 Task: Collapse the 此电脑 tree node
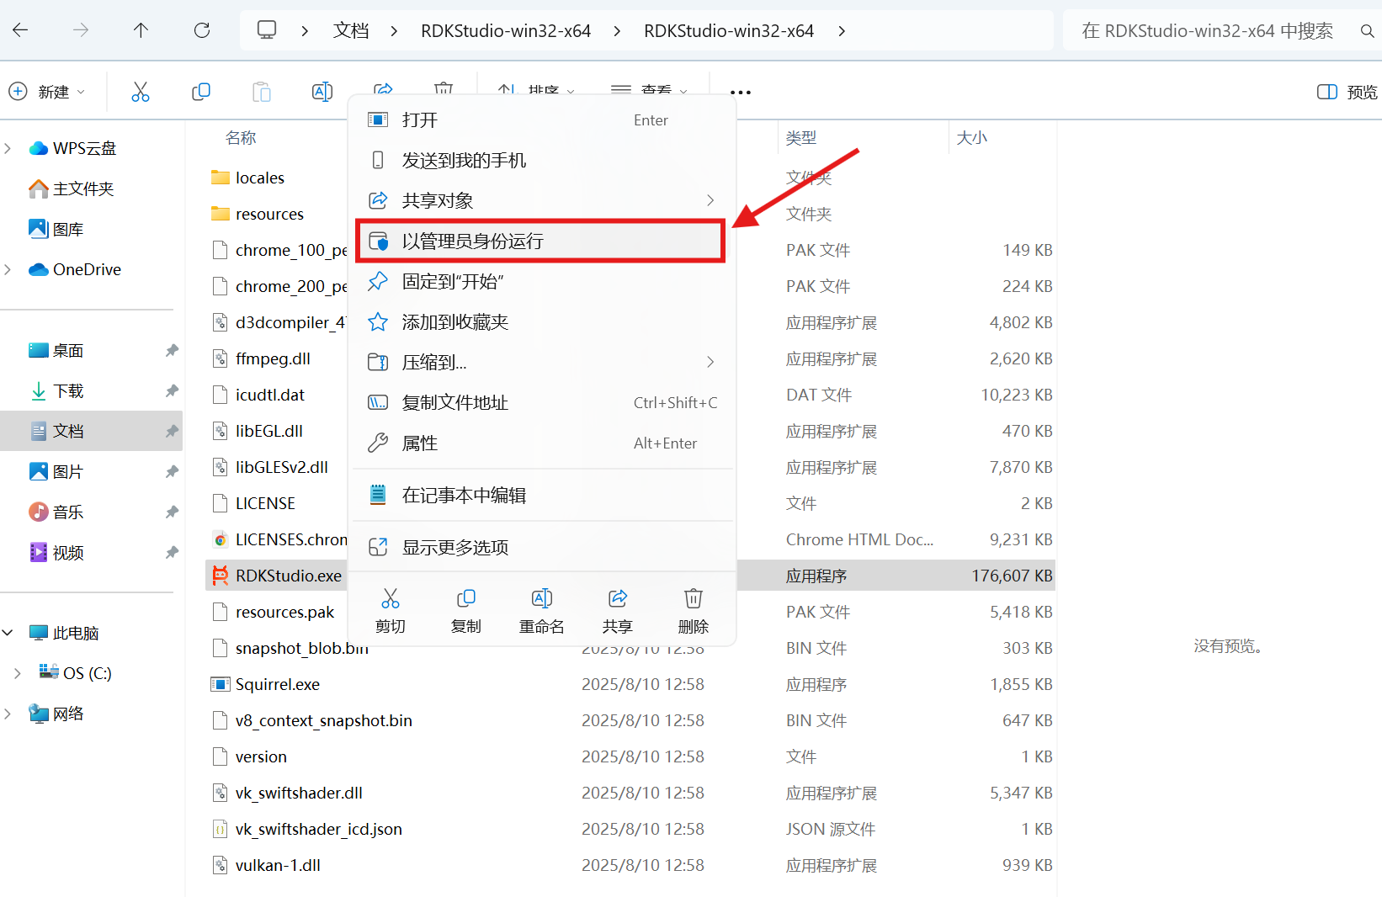click(8, 633)
